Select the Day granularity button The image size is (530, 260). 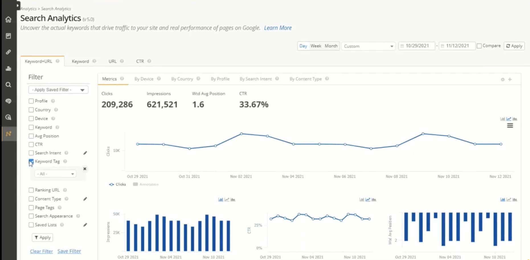click(303, 46)
